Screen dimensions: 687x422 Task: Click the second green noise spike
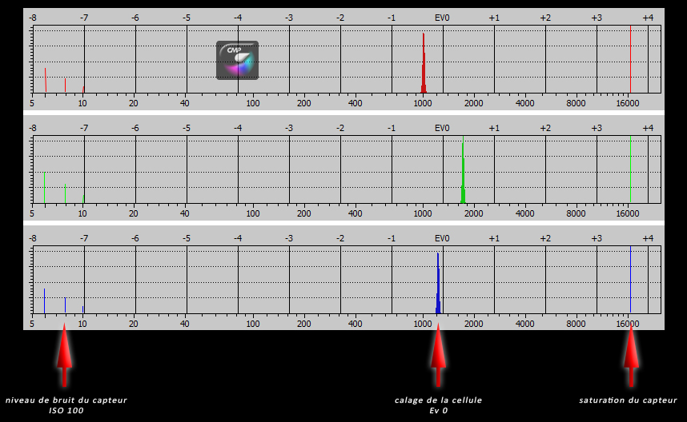(x=66, y=193)
